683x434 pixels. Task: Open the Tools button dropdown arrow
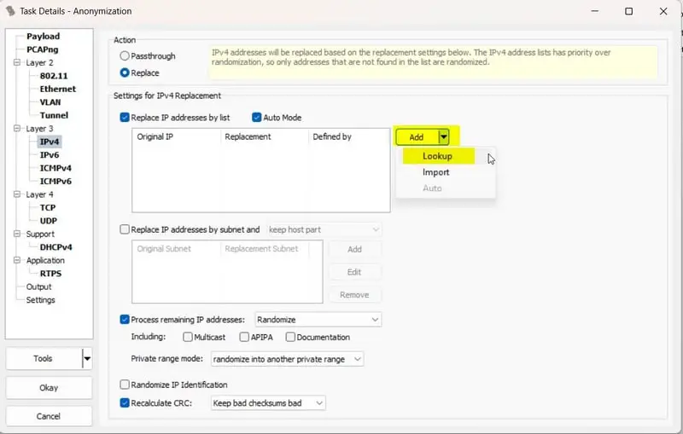click(87, 358)
